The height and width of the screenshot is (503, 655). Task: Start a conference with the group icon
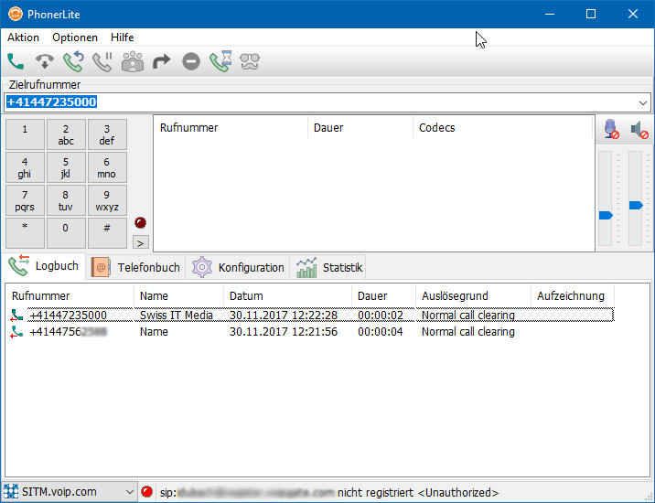point(133,61)
